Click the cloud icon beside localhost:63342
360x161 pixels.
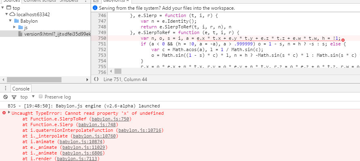coord(13,15)
